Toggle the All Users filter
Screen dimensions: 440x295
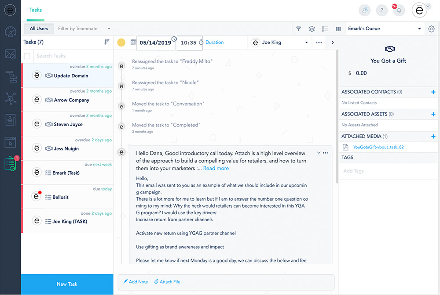point(39,29)
